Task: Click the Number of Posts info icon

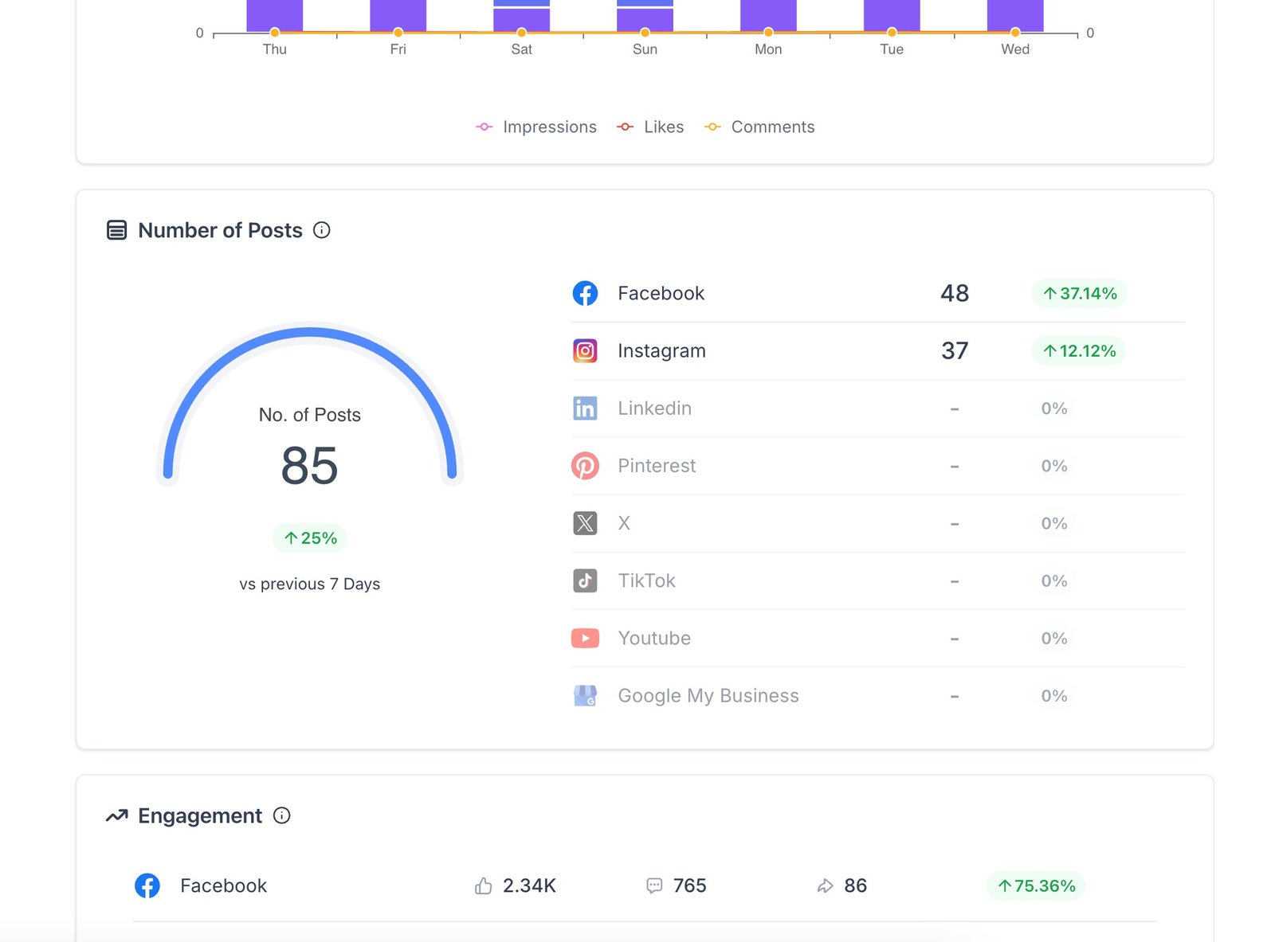Action: pyautogui.click(x=321, y=230)
